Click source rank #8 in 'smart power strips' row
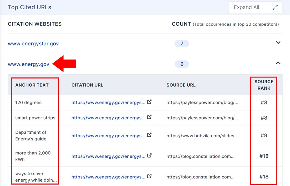290x186 pixels. (x=264, y=118)
